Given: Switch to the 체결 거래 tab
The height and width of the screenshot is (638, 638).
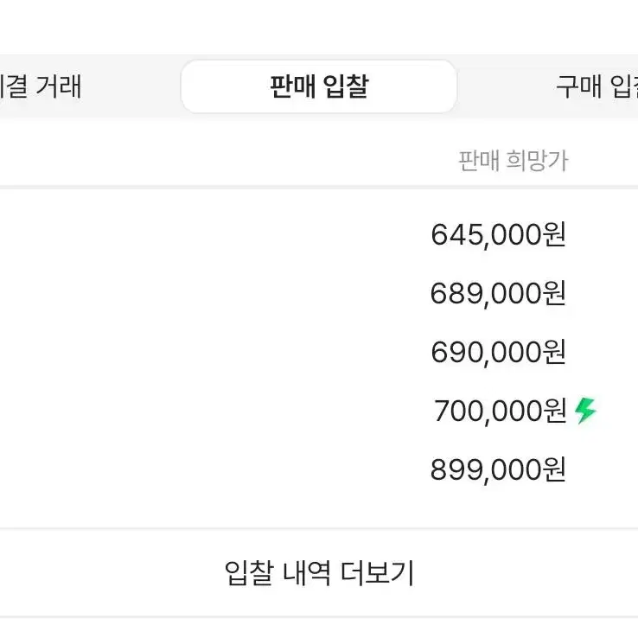Looking at the screenshot, I should click(x=41, y=86).
